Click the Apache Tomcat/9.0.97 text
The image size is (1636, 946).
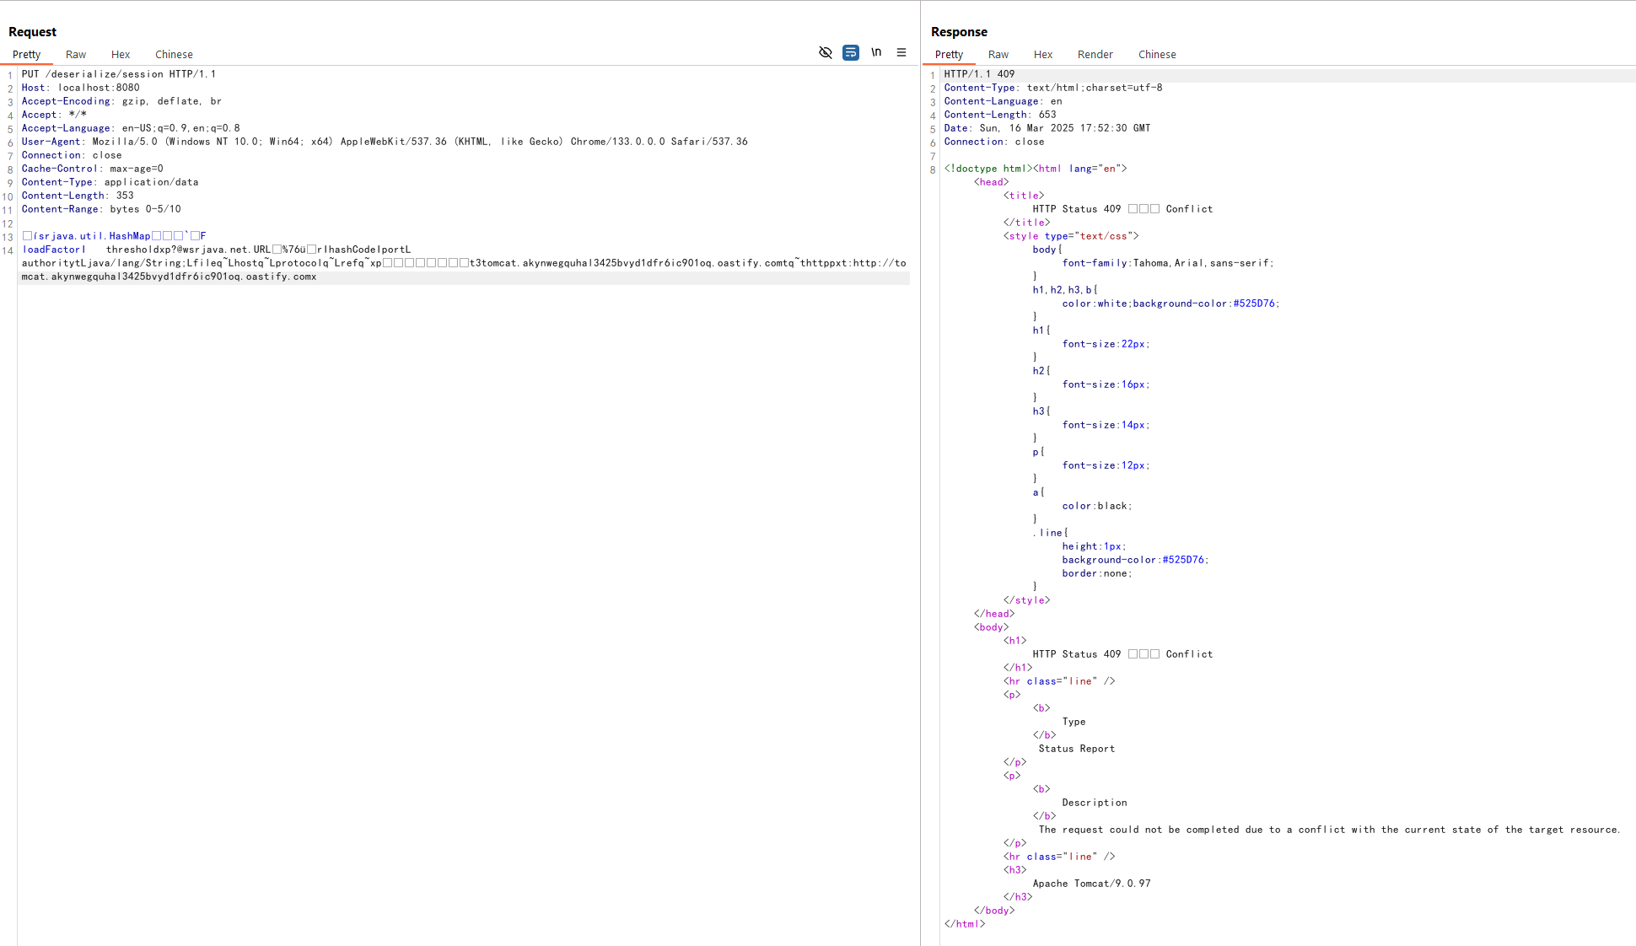(x=1091, y=884)
